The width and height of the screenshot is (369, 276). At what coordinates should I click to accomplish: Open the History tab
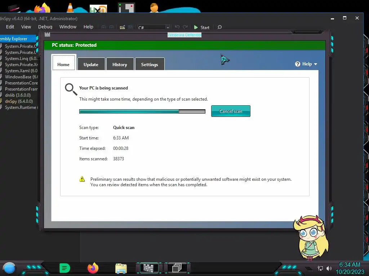coord(120,64)
